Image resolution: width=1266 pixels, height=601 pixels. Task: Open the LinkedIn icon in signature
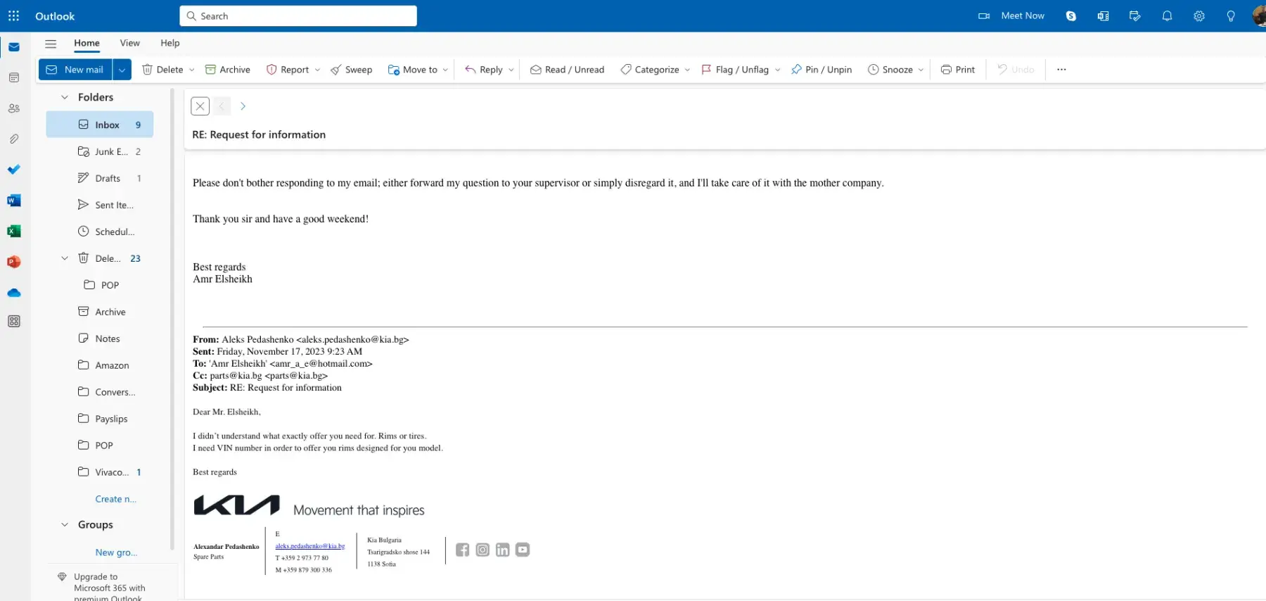click(x=502, y=550)
